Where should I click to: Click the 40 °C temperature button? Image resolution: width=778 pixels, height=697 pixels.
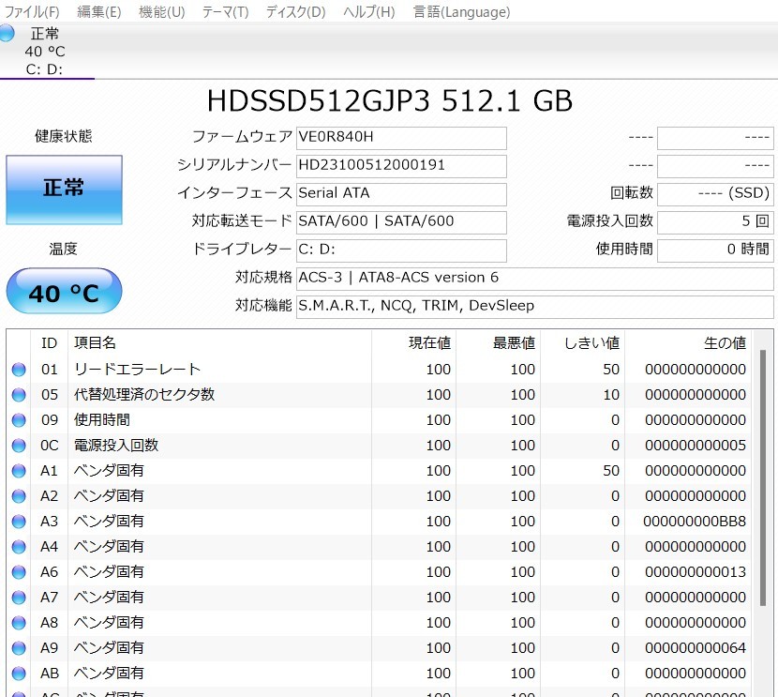64,293
